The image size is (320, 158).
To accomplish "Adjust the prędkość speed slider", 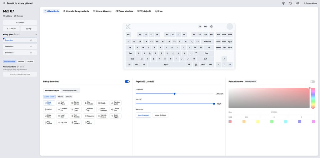I will [x=175, y=94].
